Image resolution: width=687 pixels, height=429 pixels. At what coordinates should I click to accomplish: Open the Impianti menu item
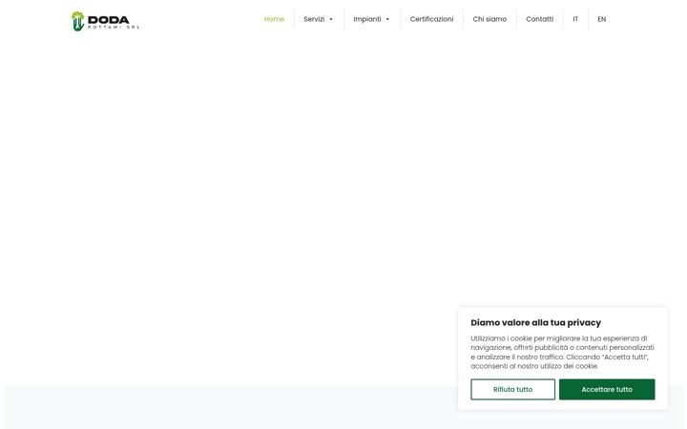[x=367, y=19]
